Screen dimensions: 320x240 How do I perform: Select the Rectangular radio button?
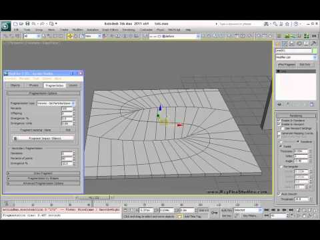tap(281, 167)
